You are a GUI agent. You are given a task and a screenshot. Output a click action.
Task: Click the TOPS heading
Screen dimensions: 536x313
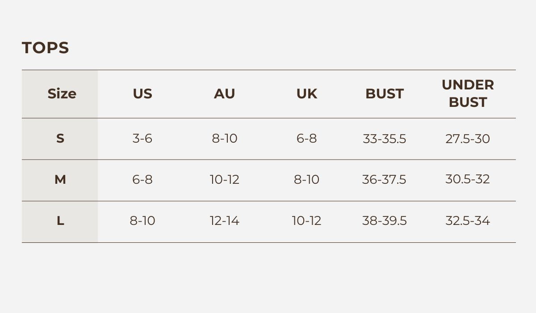pyautogui.click(x=45, y=48)
